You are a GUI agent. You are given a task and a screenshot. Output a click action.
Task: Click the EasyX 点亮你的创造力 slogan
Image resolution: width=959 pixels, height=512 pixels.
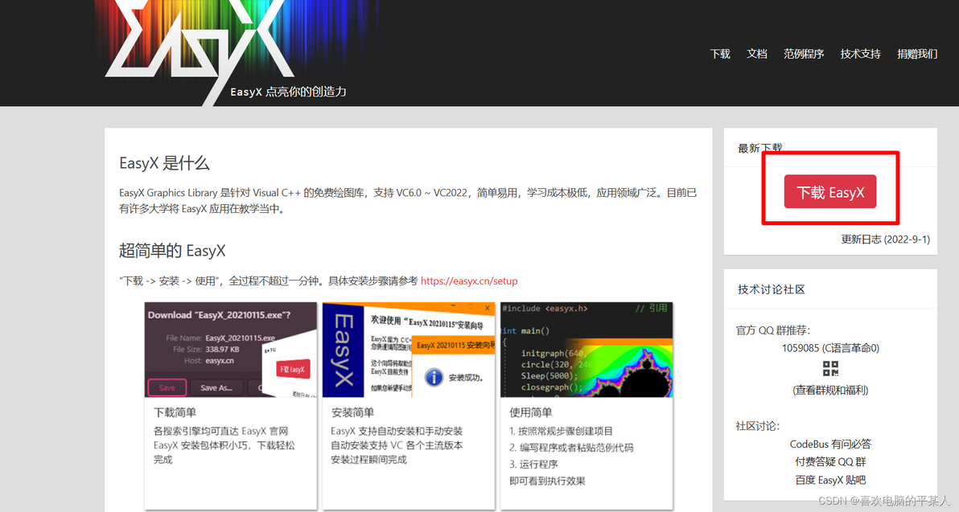tap(288, 92)
